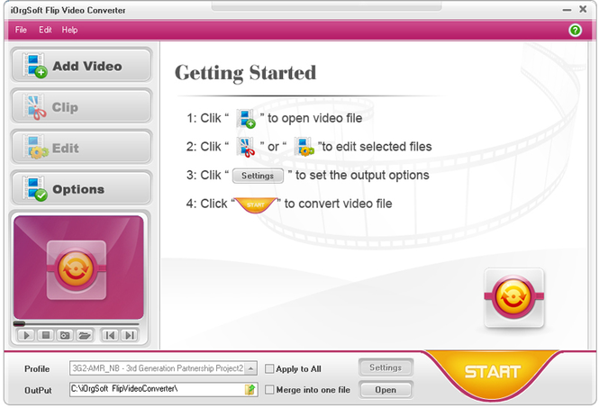Click the Getting Started heading
The image size is (599, 408).
(245, 73)
